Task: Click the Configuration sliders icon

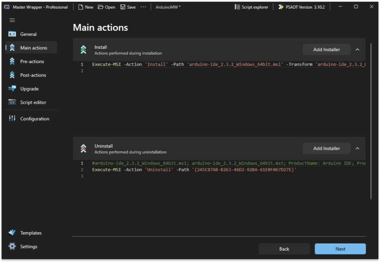Action: [x=12, y=118]
